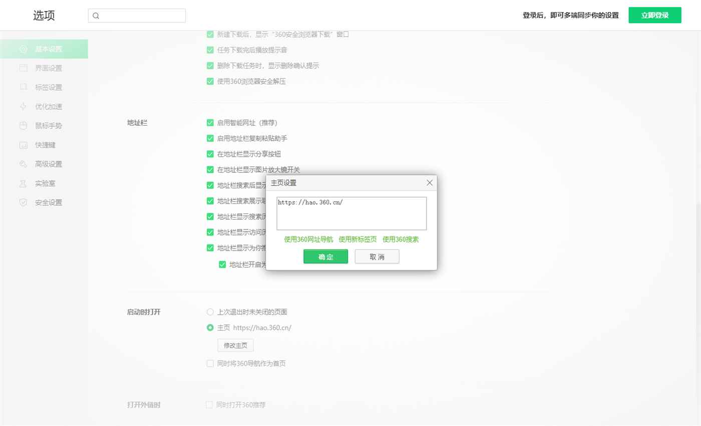Click the 实验室 flask icon

coord(23,183)
